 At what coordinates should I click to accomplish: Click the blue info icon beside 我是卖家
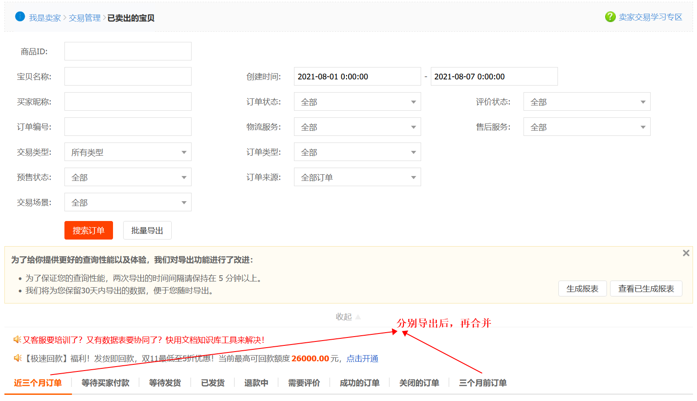pyautogui.click(x=20, y=17)
